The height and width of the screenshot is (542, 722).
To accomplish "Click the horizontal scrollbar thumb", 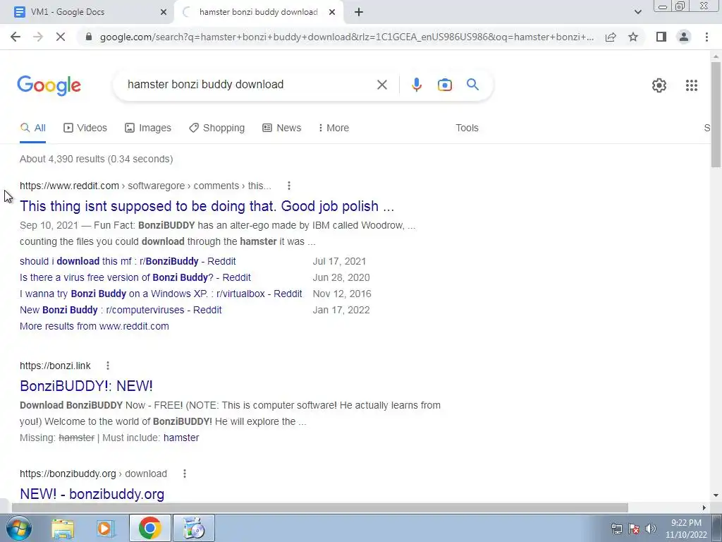I will (x=319, y=507).
